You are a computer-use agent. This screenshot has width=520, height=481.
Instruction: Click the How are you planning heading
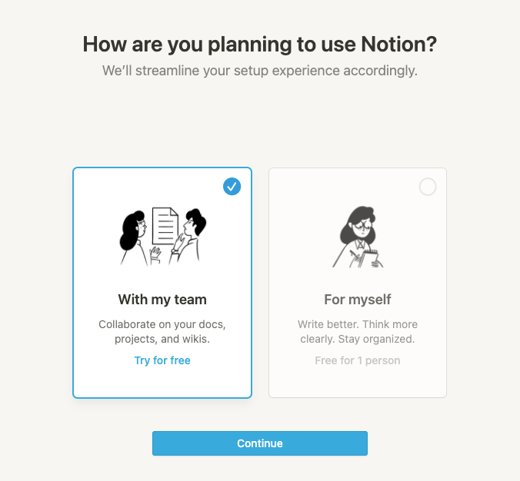tap(260, 44)
